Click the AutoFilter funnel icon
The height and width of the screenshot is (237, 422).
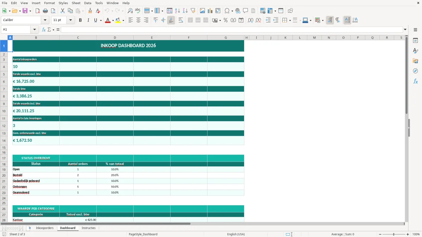point(193,11)
